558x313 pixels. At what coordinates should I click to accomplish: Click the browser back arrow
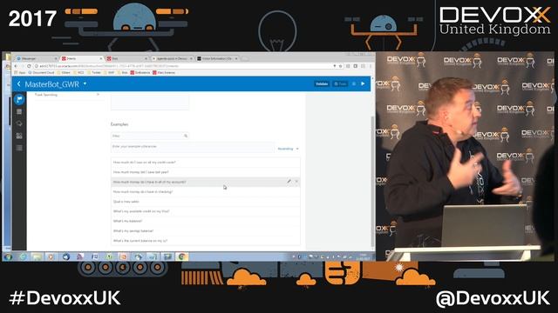pos(16,66)
